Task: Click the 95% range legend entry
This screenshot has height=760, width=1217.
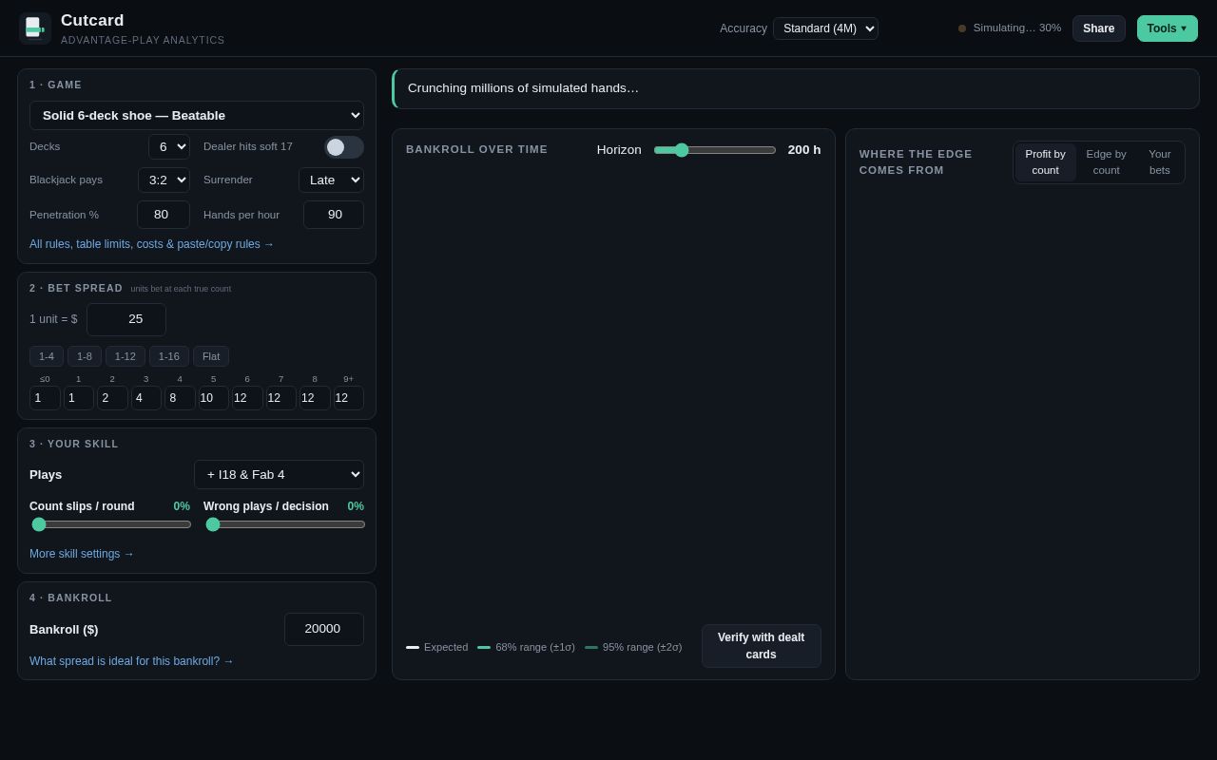Action: (633, 647)
